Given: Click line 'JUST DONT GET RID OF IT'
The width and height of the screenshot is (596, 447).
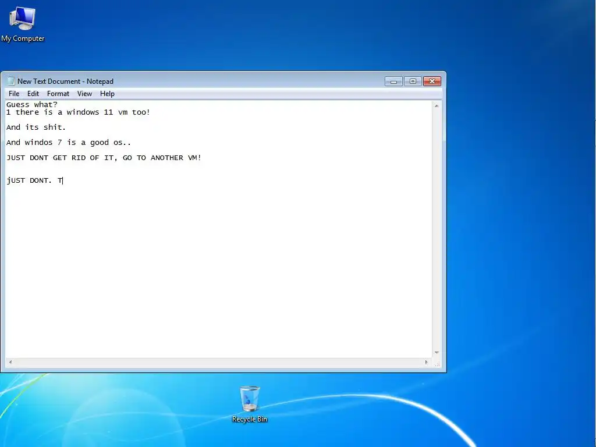Looking at the screenshot, I should (x=104, y=158).
